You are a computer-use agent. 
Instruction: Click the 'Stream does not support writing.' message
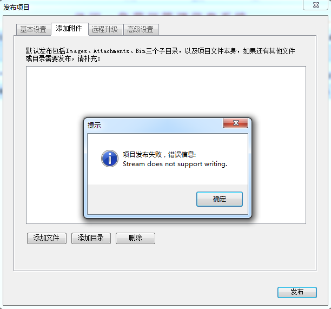pyautogui.click(x=175, y=164)
